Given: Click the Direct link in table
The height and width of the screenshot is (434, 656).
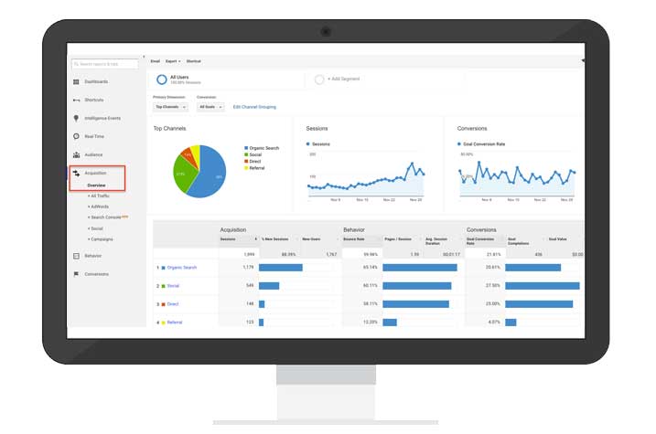Looking at the screenshot, I should [x=173, y=304].
